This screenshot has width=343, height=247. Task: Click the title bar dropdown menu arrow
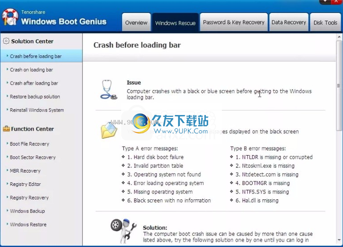325,2
